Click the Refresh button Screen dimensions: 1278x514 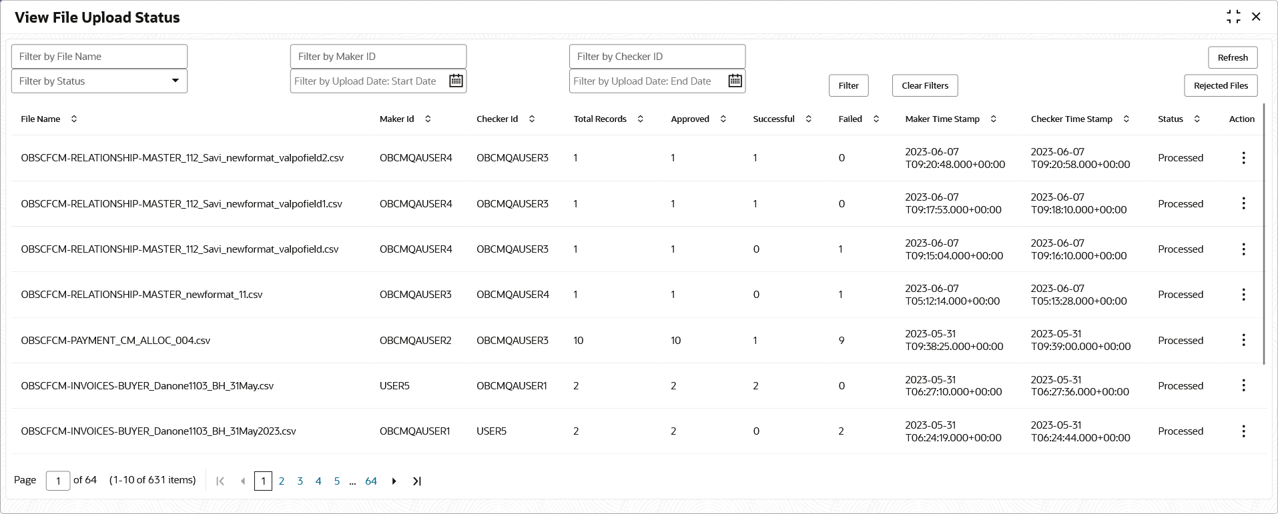pos(1233,57)
